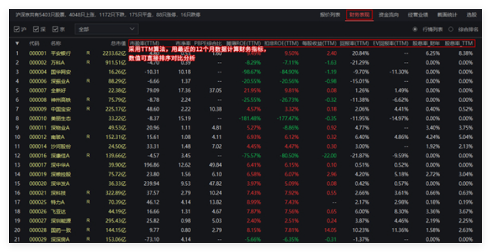Viewport: 491px width, 252px height.
Task: Click the R marker on 平安银行 row
Action: pos(88,53)
